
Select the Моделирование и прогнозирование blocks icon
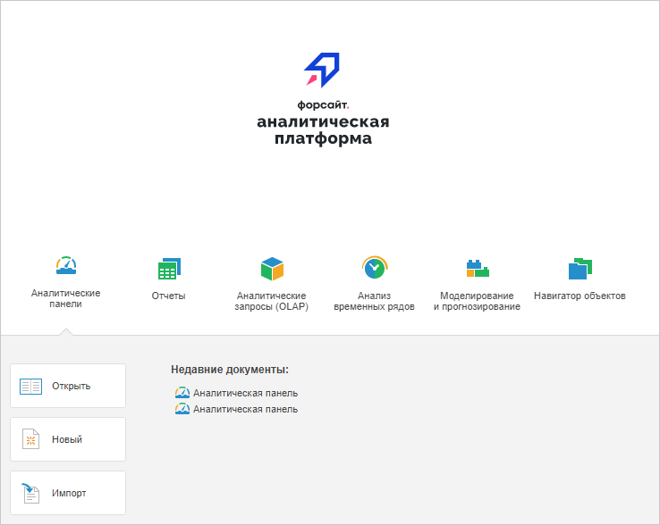click(x=478, y=269)
